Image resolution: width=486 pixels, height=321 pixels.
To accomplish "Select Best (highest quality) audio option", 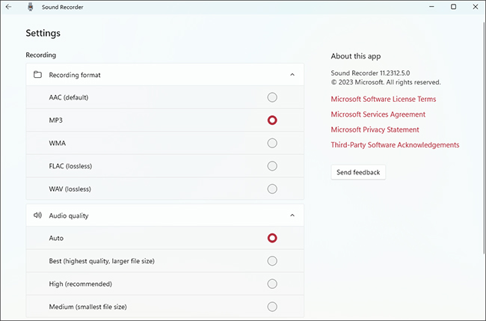I will (272, 261).
